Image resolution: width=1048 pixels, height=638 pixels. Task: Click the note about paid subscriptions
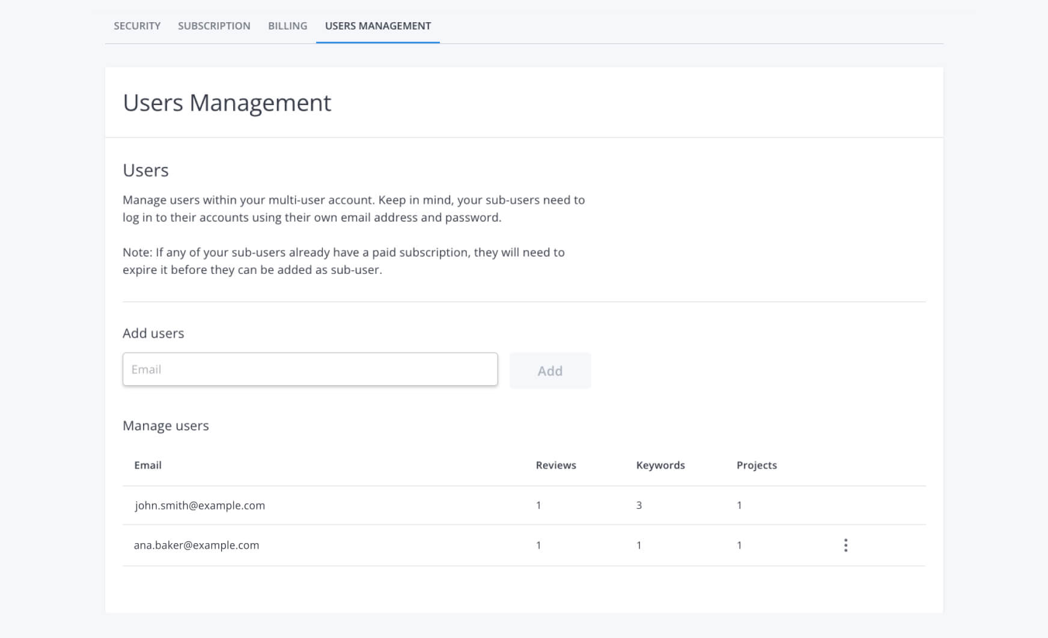tap(343, 261)
